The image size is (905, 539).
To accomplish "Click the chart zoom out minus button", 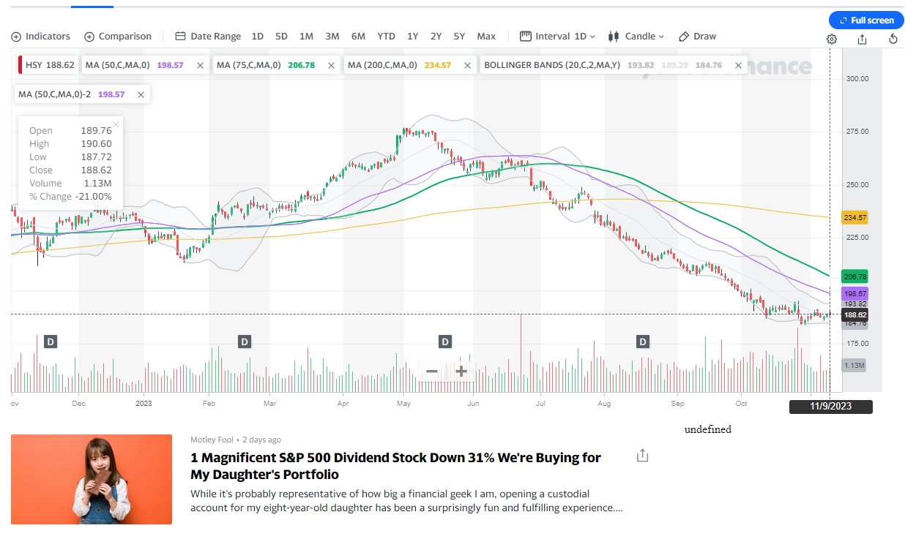I will tap(431, 372).
